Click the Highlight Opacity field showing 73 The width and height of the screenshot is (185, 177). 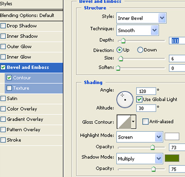pyautogui.click(x=177, y=147)
